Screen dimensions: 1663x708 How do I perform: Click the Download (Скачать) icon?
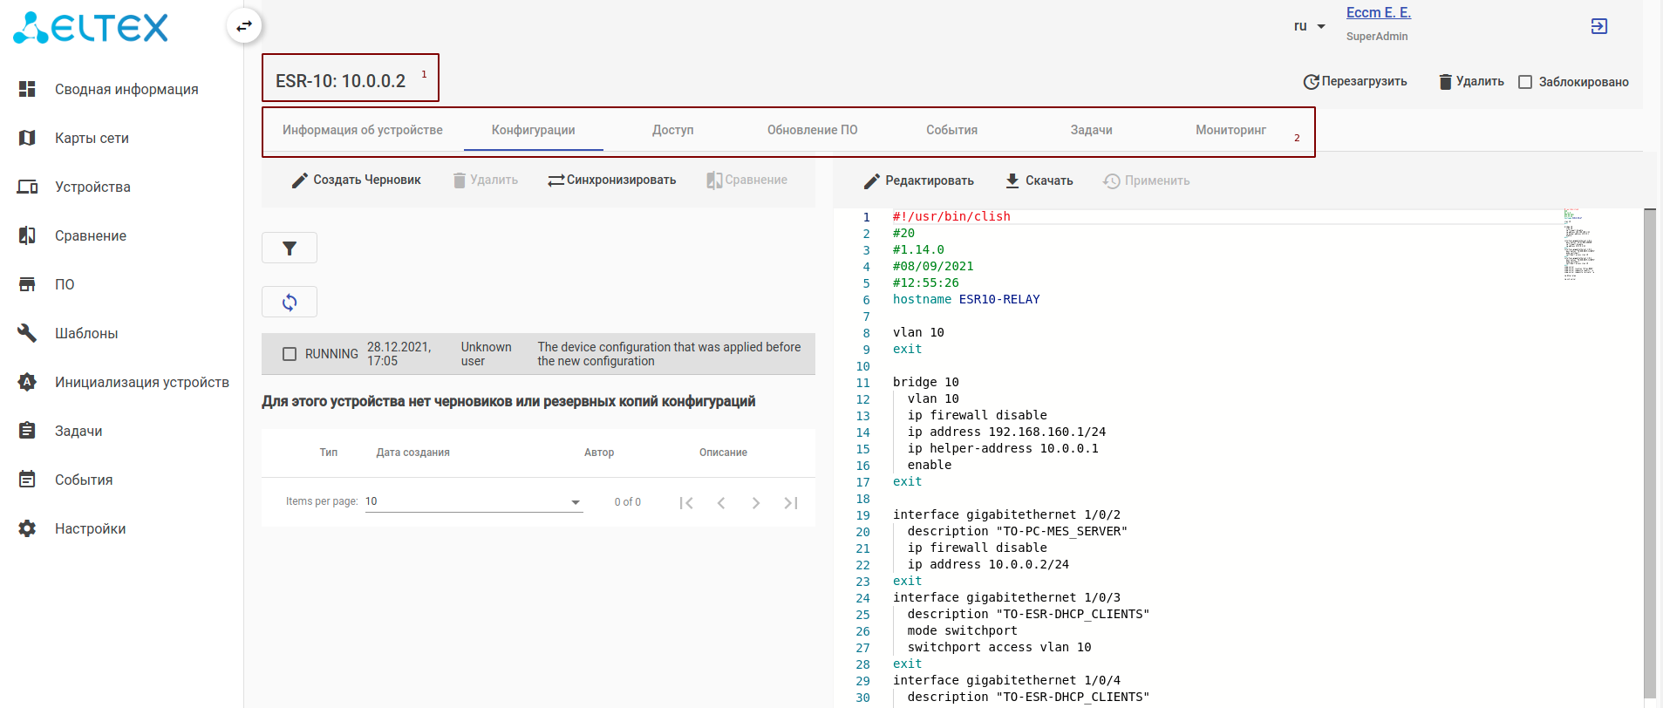(x=1012, y=180)
